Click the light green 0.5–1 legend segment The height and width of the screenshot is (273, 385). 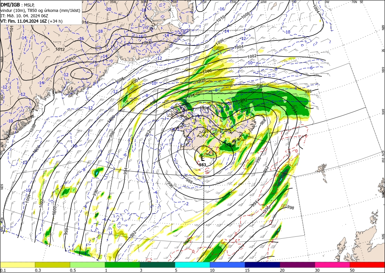click(87, 265)
